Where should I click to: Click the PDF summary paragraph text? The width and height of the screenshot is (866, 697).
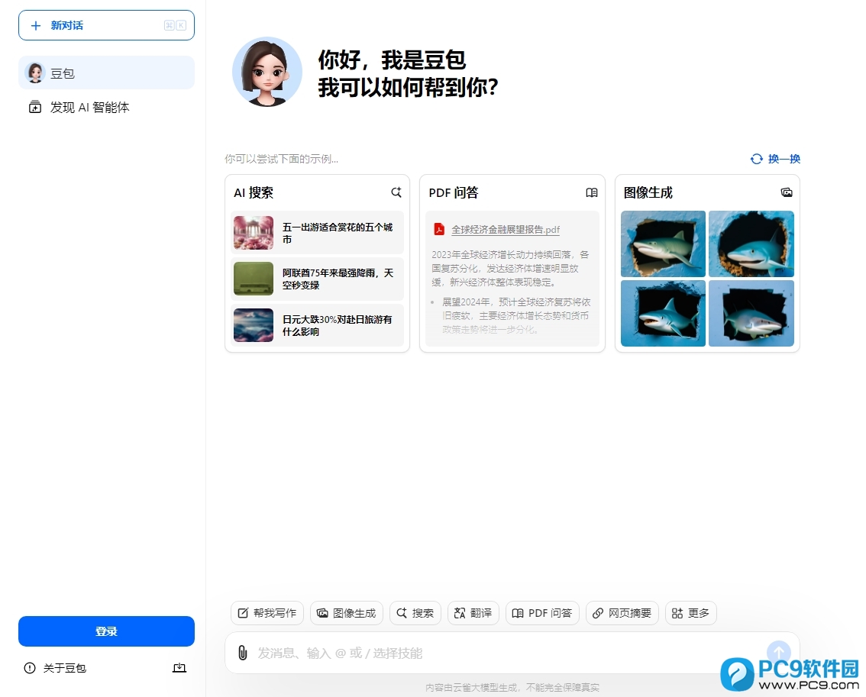(511, 269)
